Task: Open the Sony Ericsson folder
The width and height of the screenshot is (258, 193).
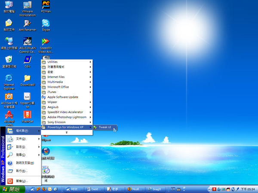Action: point(67,122)
